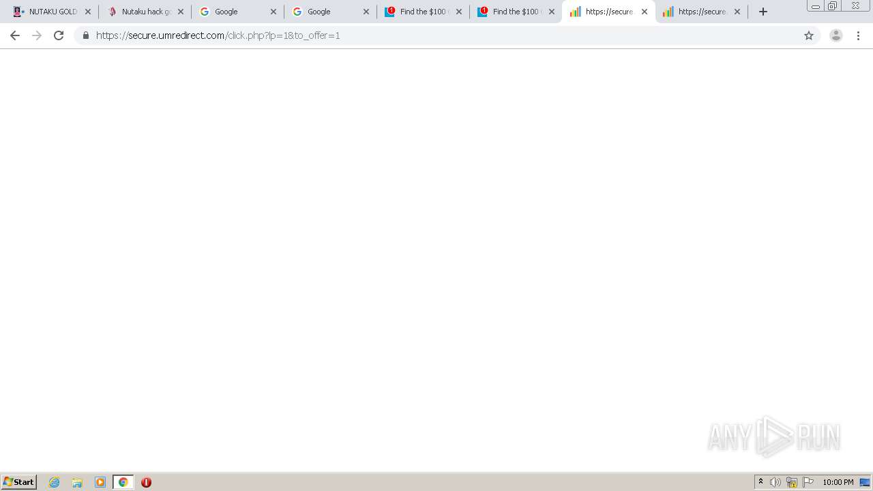Close the NUTAKU GOLD tab

(x=88, y=12)
